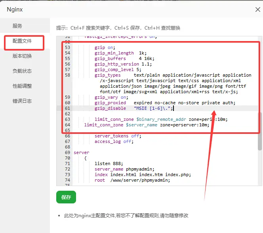
Task: Click '$binary_remote_addr' variable on line 63
Action: coord(161,119)
